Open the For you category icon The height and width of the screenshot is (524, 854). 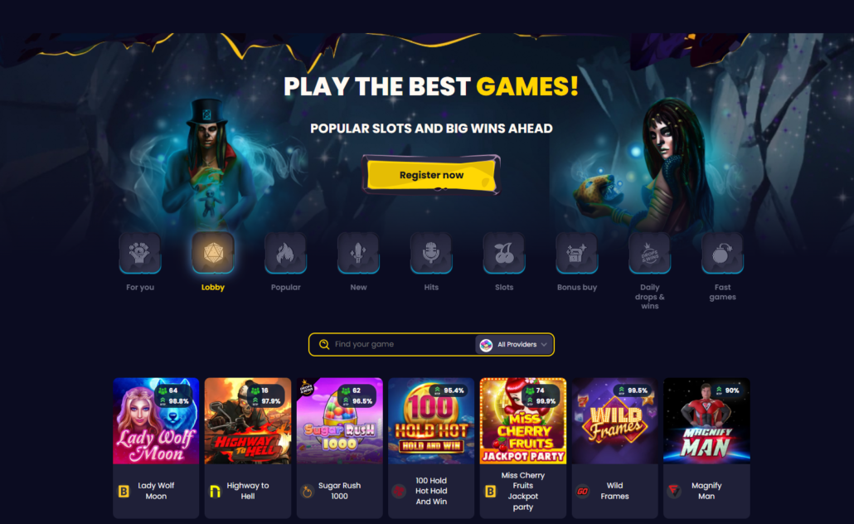pyautogui.click(x=140, y=253)
